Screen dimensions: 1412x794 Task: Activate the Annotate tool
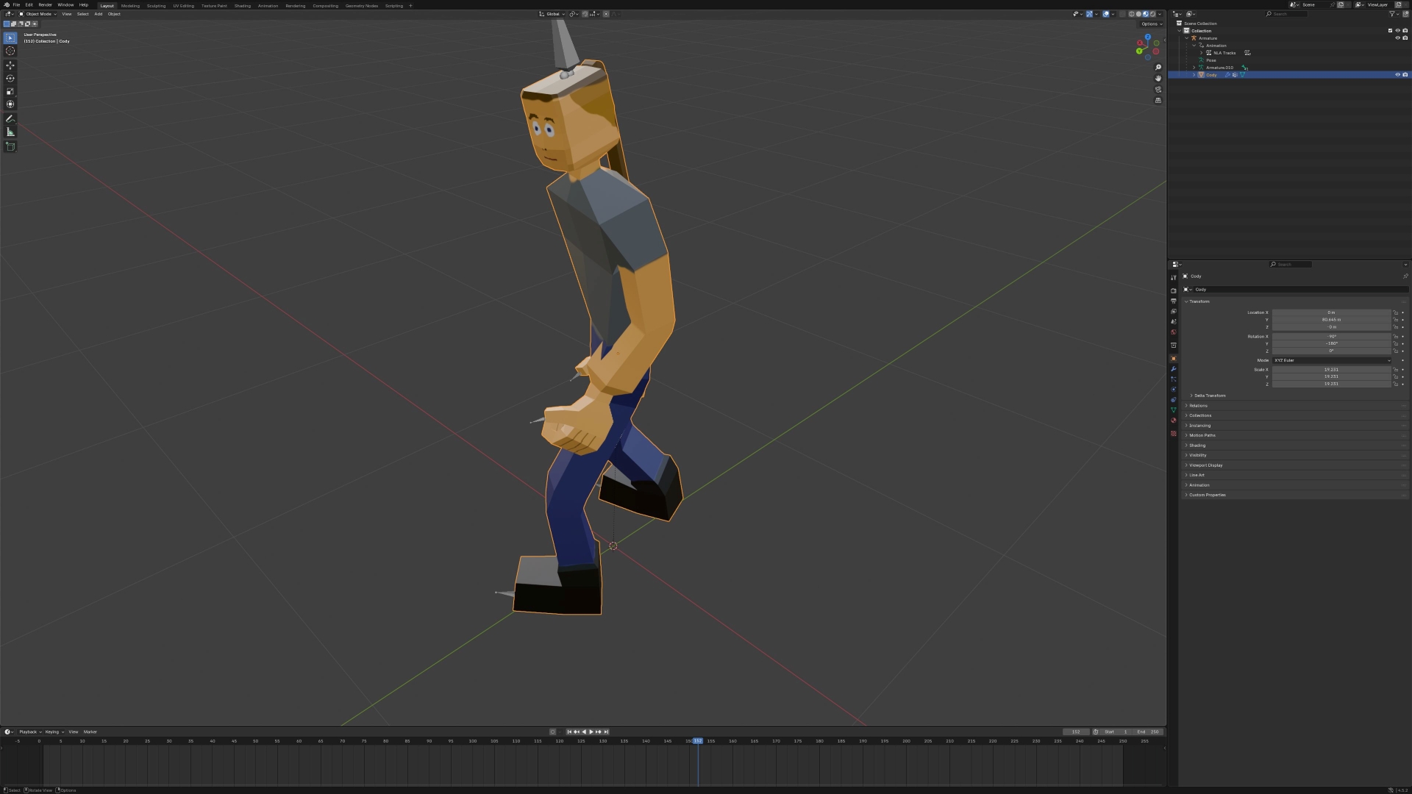10,118
